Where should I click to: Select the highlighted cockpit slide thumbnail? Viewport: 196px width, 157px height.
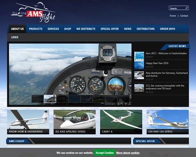coord(50,99)
